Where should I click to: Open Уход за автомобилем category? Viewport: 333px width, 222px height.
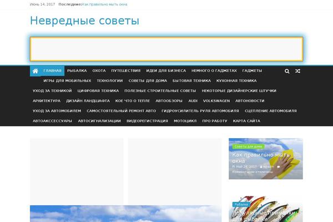click(57, 110)
